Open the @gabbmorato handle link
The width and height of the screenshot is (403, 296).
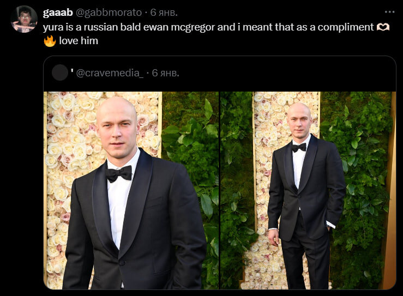(109, 13)
